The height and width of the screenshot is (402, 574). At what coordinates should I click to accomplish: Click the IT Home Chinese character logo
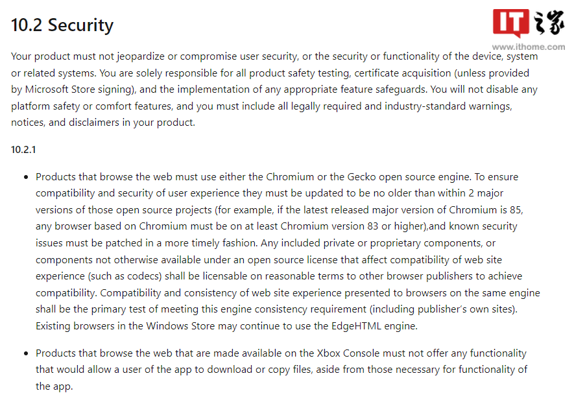click(x=547, y=24)
